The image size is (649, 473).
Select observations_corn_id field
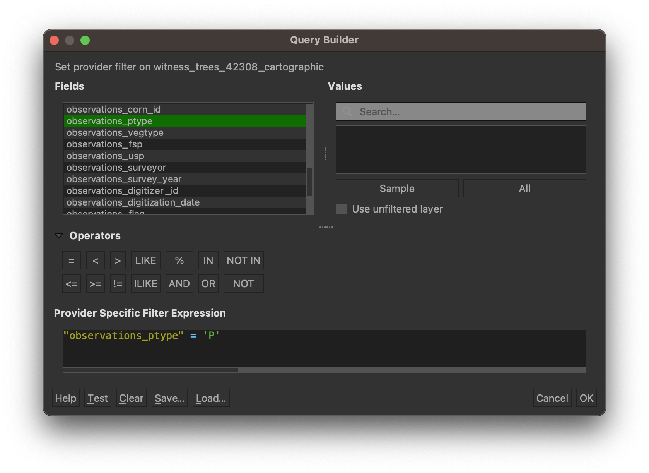(x=185, y=110)
